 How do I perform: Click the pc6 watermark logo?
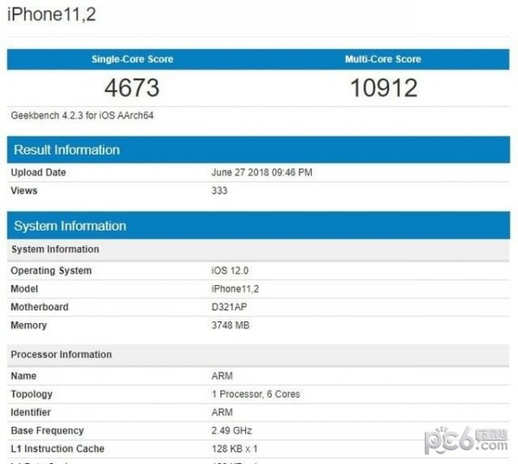[x=464, y=441]
